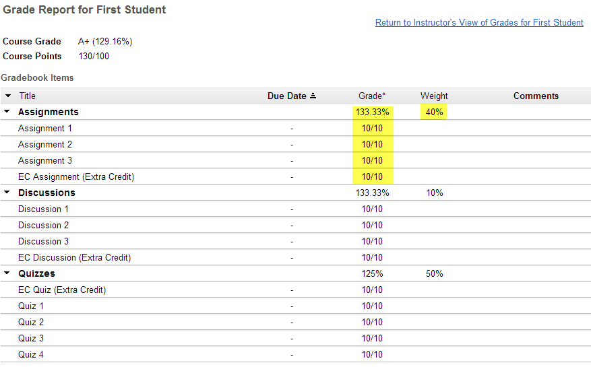The width and height of the screenshot is (591, 367).
Task: Collapse the Quizzes category
Action: [x=7, y=273]
